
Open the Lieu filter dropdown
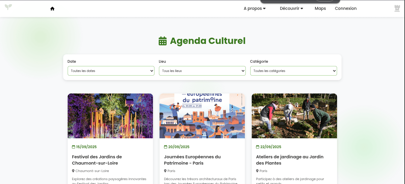(202, 71)
